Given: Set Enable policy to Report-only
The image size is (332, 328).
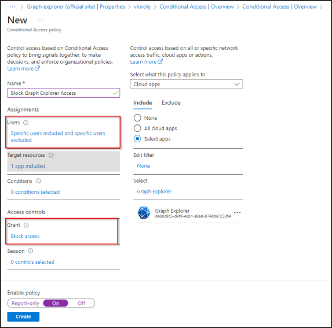Looking at the screenshot, I should 25,303.
